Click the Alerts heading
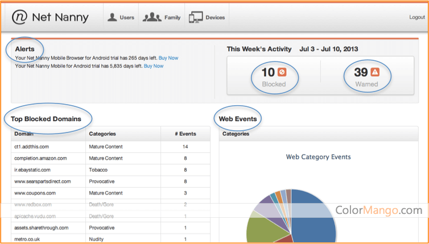 24,49
